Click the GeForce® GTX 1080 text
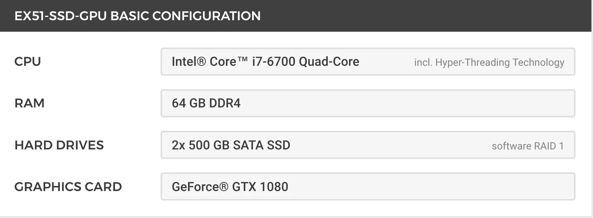 click(x=230, y=187)
